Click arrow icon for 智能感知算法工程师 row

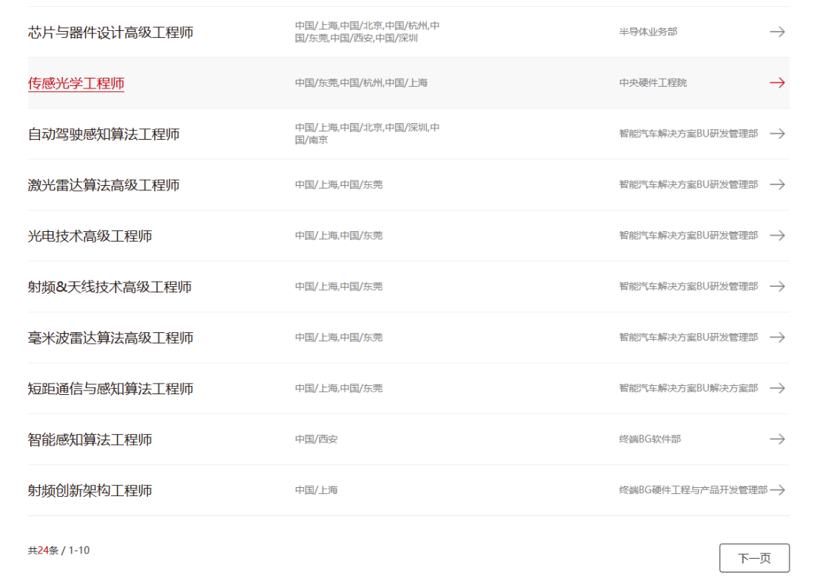click(x=777, y=440)
